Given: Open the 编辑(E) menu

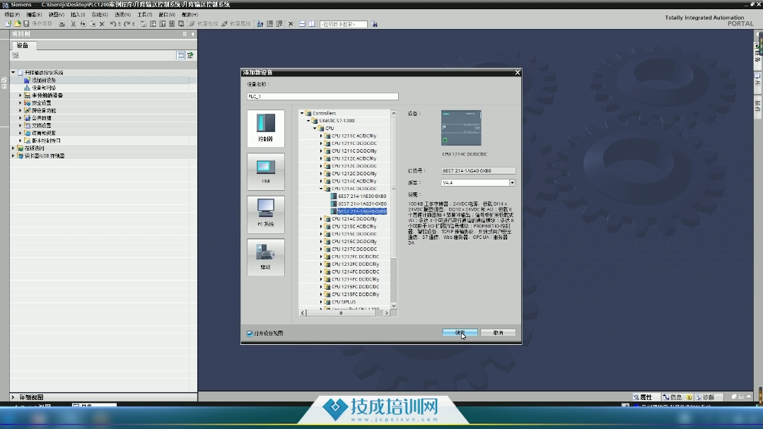Looking at the screenshot, I should click(34, 15).
